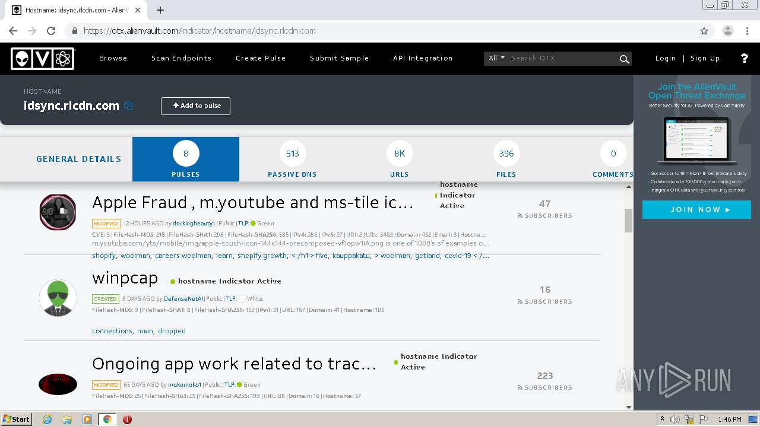Click the Windows Start button
The image size is (760, 427).
tap(17, 419)
